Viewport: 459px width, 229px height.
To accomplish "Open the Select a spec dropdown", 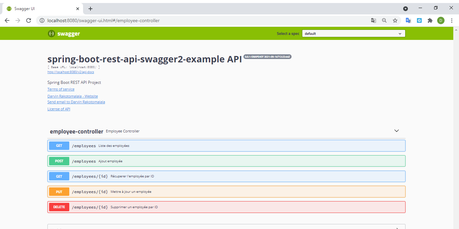I will pos(353,33).
